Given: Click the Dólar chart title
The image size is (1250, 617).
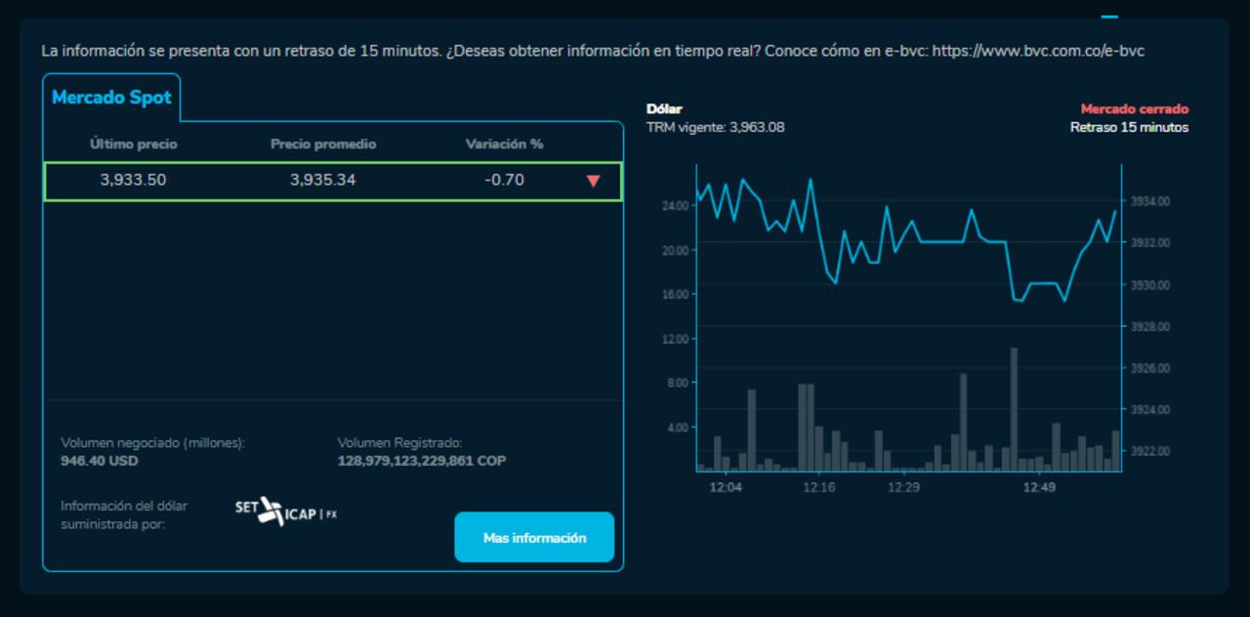Looking at the screenshot, I should pyautogui.click(x=664, y=109).
